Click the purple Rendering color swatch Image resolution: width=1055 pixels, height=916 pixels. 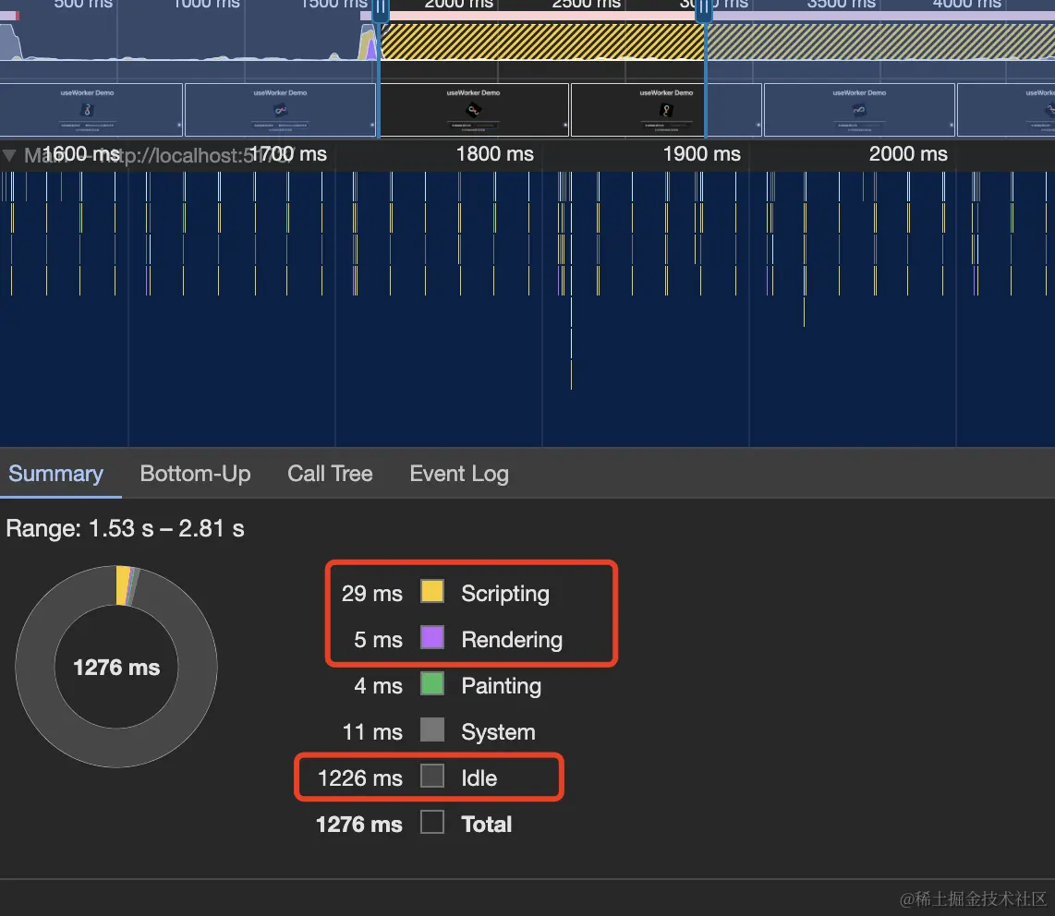(432, 637)
